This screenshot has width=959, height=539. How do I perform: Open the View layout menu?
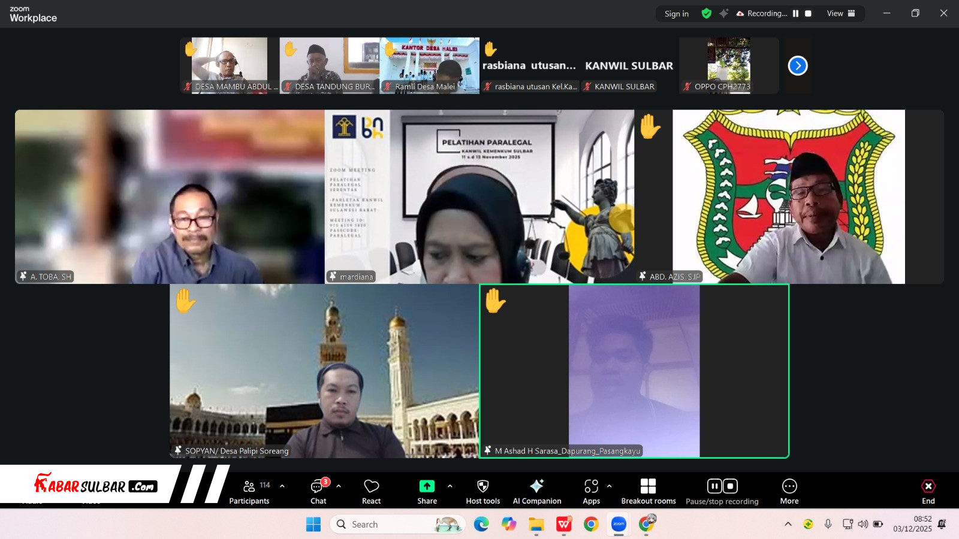pyautogui.click(x=840, y=14)
